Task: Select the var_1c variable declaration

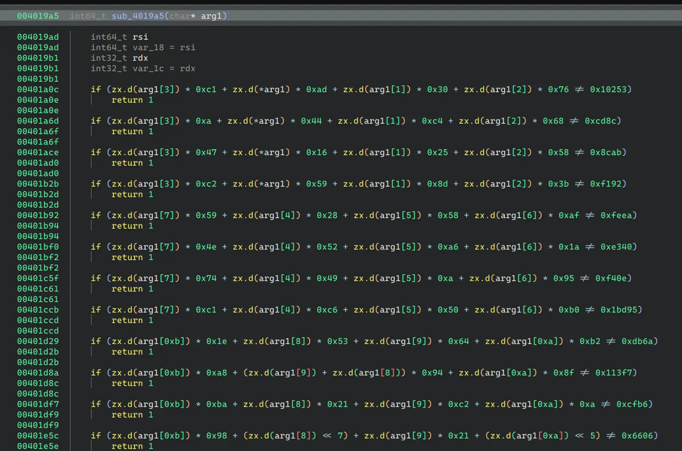Action: (x=148, y=69)
